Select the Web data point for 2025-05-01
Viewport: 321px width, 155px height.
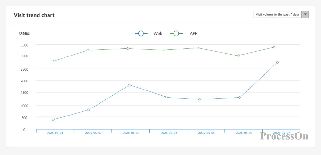click(x=53, y=120)
